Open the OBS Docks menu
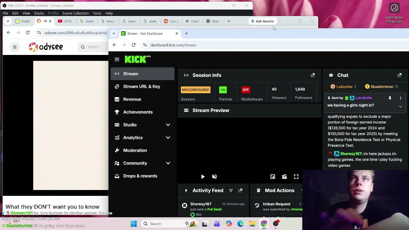409x230 pixels. coord(39,13)
